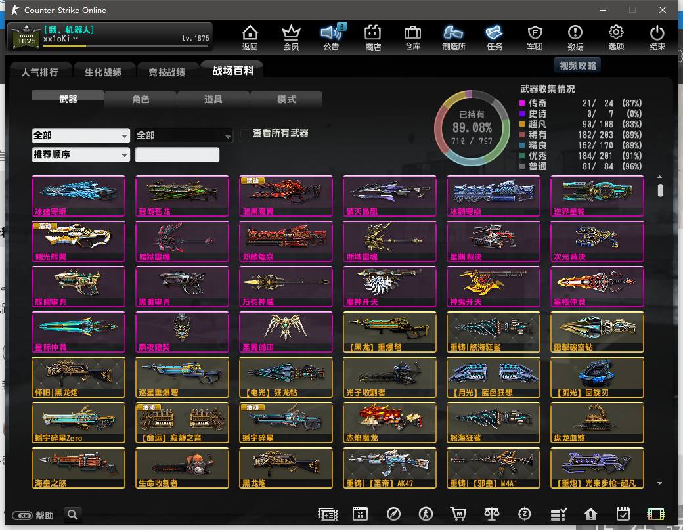
Task: Open the house alert icon in bottom bar
Action: [x=590, y=514]
